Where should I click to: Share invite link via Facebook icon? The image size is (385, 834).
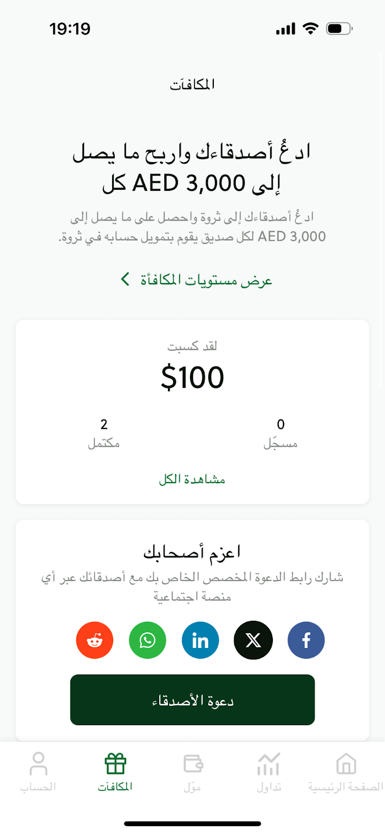306,640
